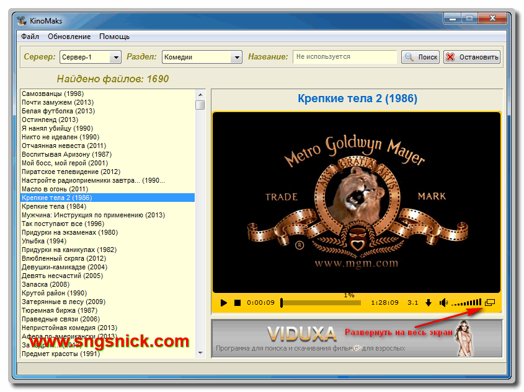This screenshot has height=392, width=524.
Task: Open the Файл menu
Action: click(30, 37)
